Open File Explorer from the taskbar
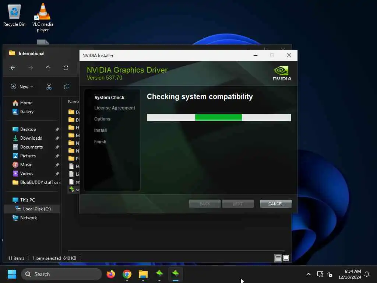Image resolution: width=377 pixels, height=283 pixels. (x=143, y=274)
